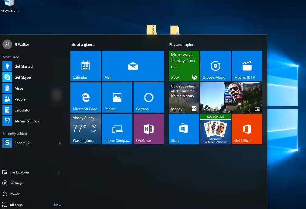
Task: Open the Store tile
Action: [x=184, y=129]
